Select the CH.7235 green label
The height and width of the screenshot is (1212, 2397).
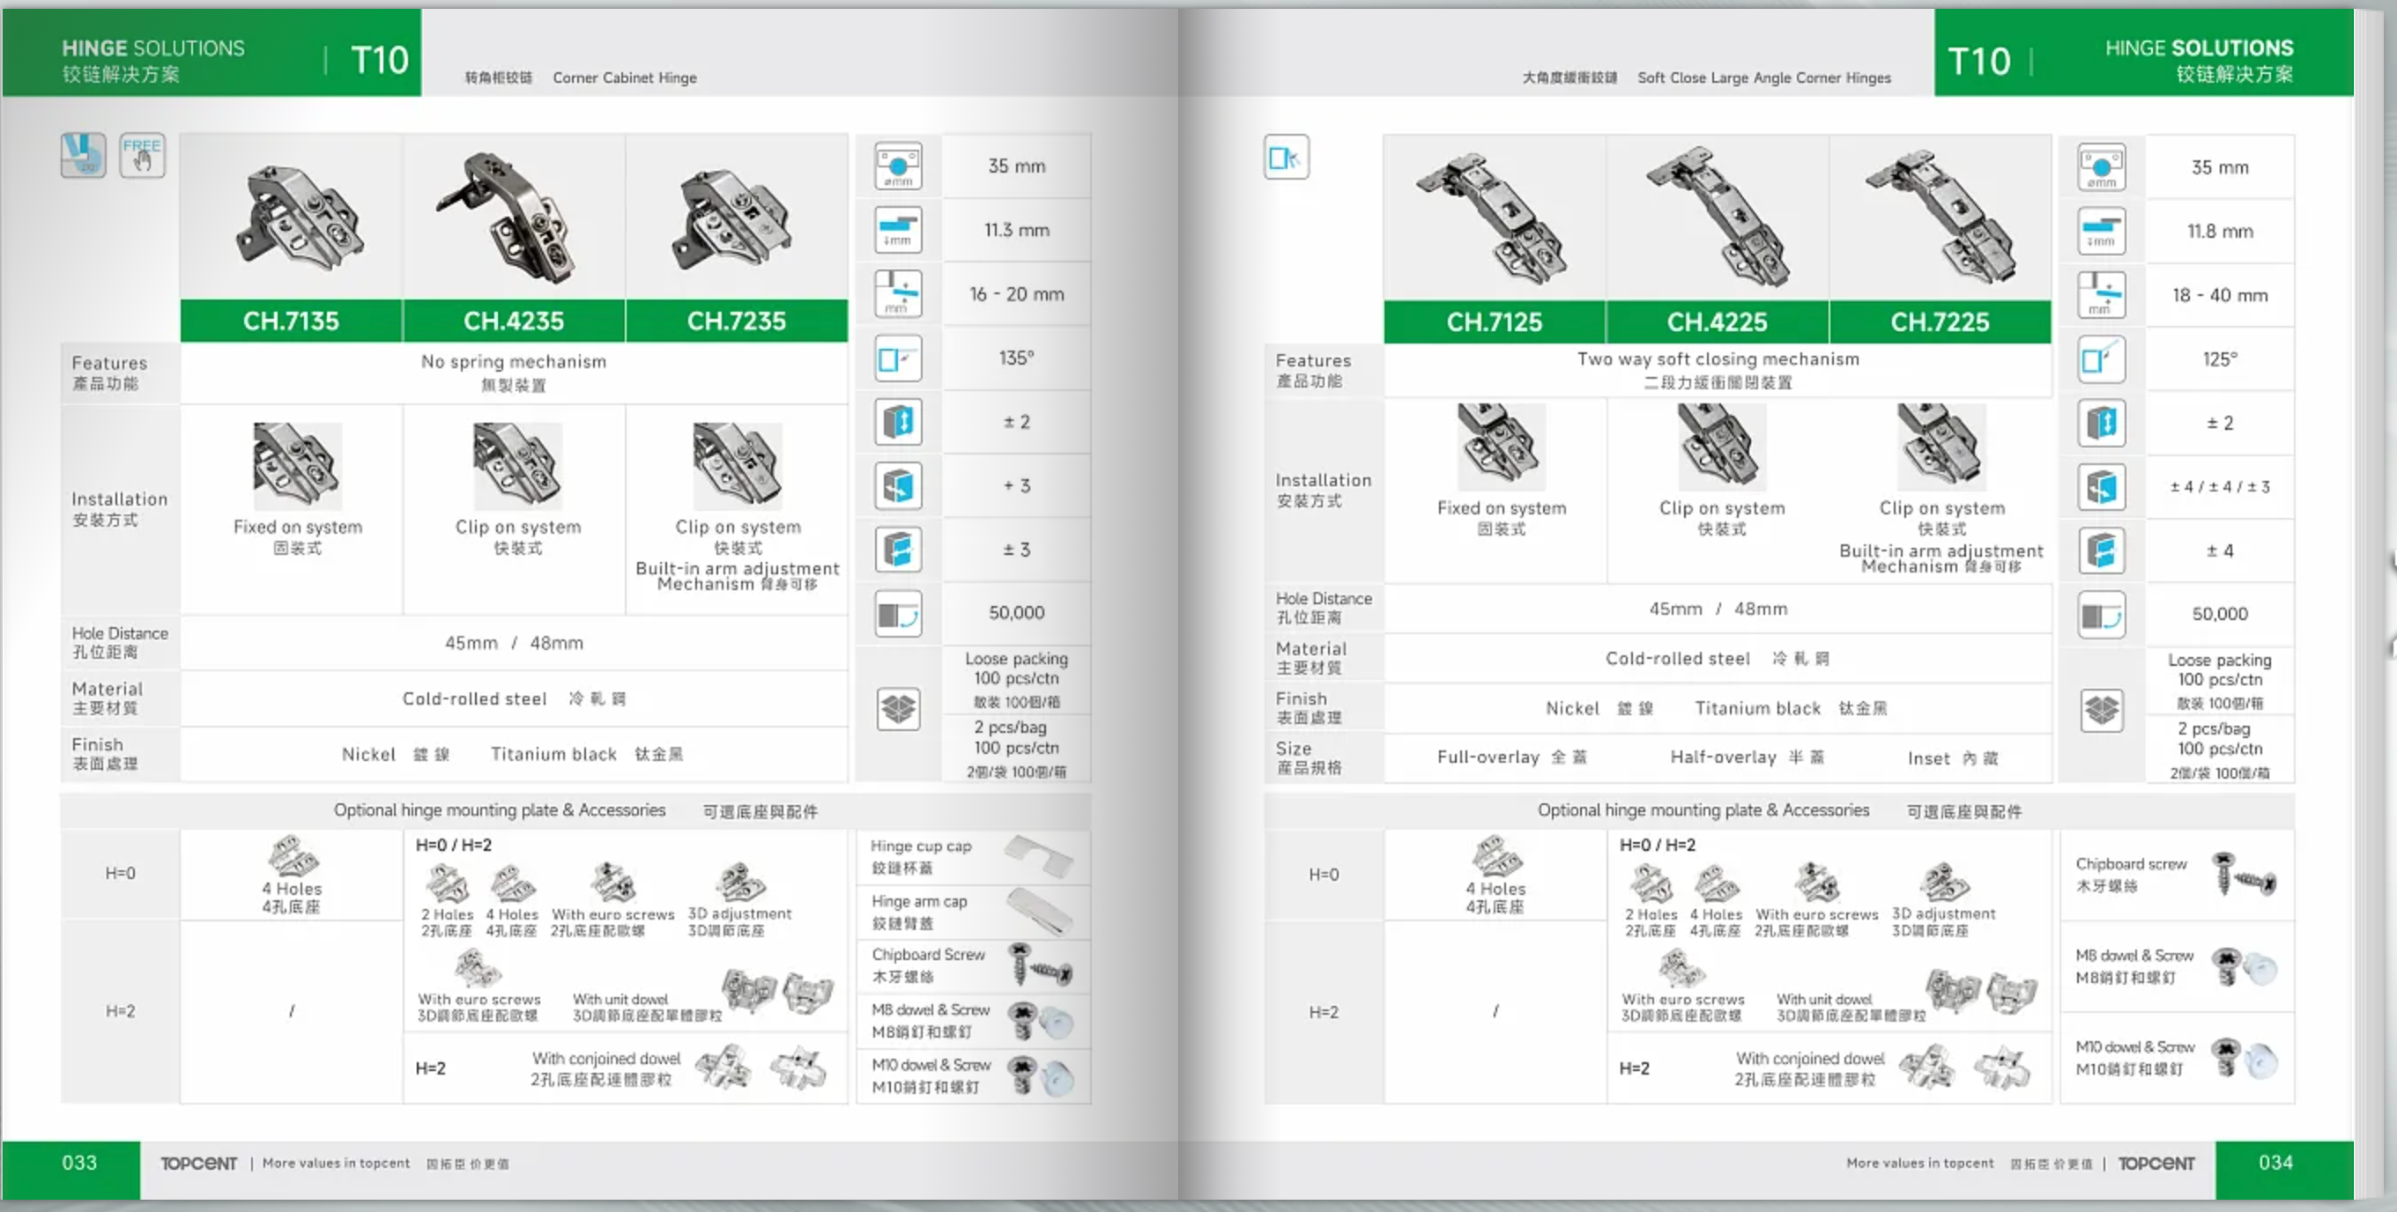point(736,321)
